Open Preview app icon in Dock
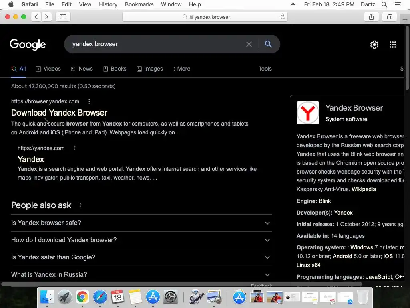The height and width of the screenshot is (308, 410). pyautogui.click(x=214, y=297)
